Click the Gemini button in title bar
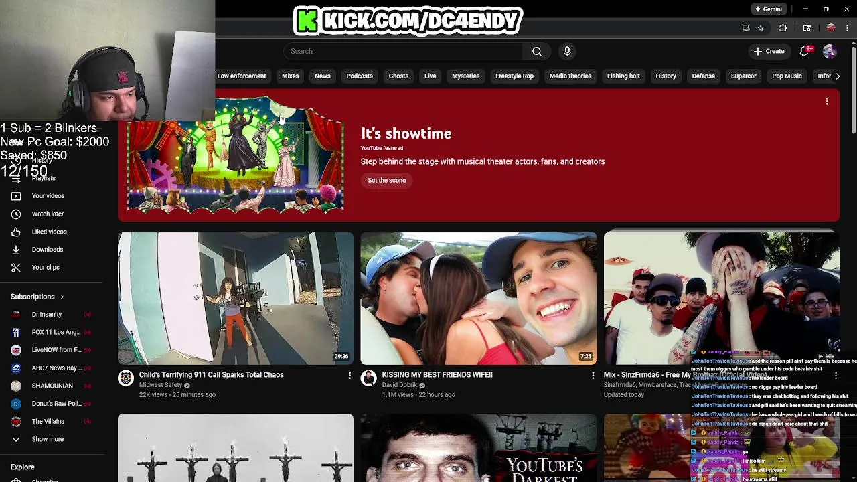Image resolution: width=857 pixels, height=482 pixels. 768,9
